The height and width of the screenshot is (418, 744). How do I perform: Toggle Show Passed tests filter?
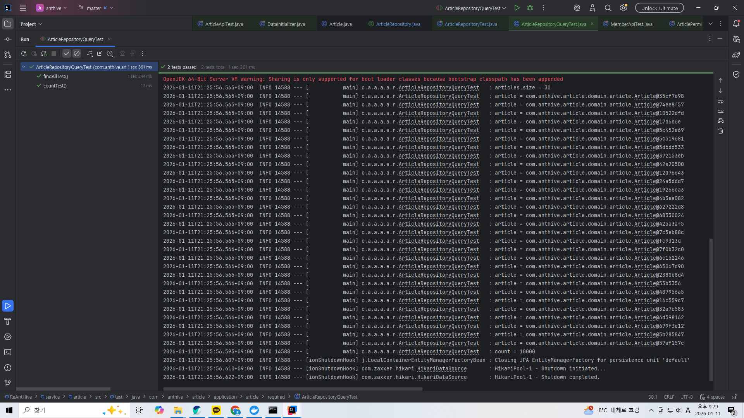67,54
